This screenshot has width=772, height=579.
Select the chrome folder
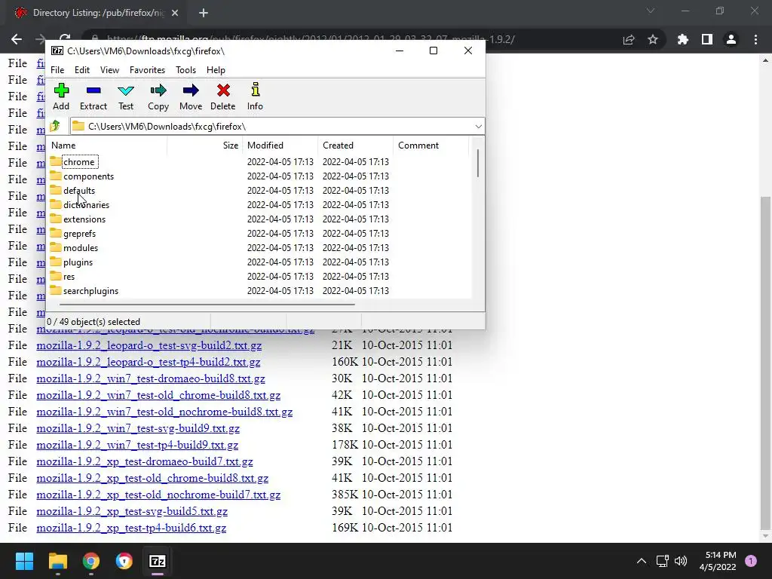click(78, 162)
